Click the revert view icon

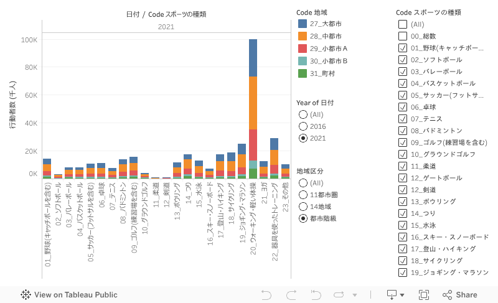(316, 295)
